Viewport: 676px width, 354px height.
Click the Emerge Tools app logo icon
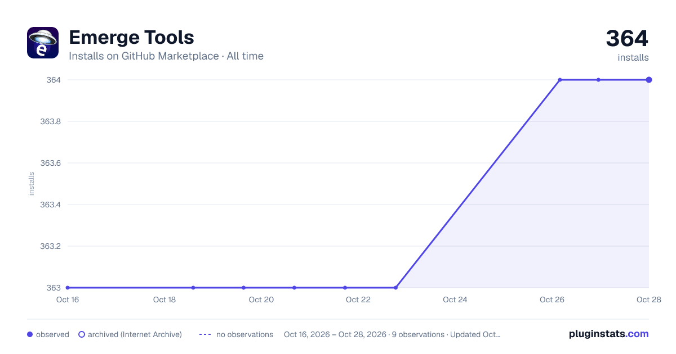[43, 43]
